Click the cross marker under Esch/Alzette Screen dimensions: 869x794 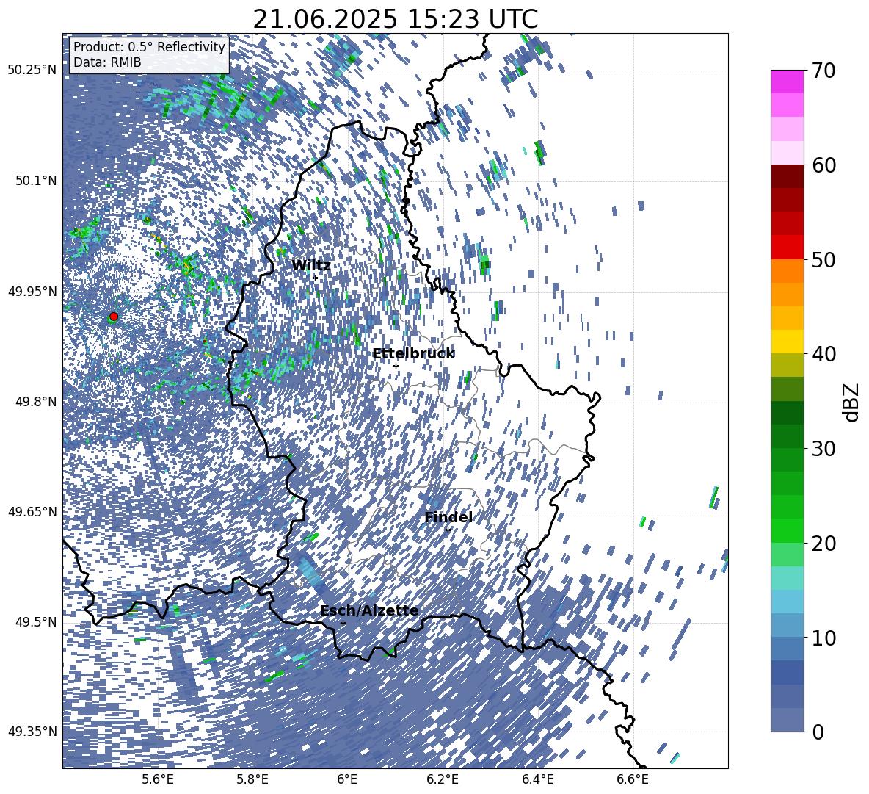pyautogui.click(x=343, y=623)
